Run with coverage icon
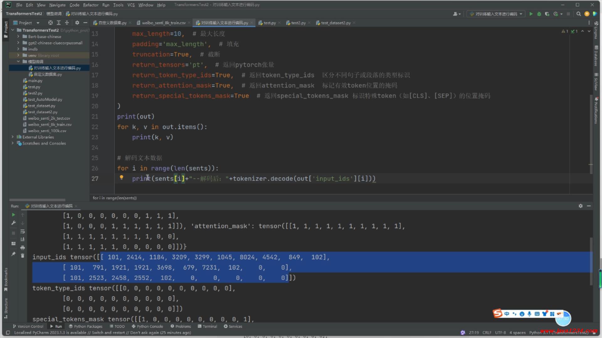The image size is (602, 338). [547, 14]
